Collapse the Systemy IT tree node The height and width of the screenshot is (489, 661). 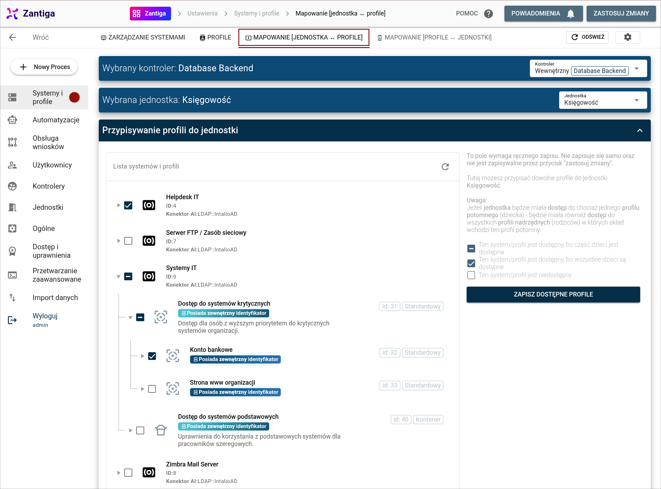tap(119, 277)
